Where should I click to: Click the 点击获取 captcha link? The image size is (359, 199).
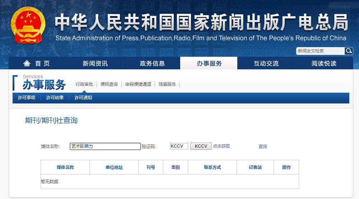point(222,146)
